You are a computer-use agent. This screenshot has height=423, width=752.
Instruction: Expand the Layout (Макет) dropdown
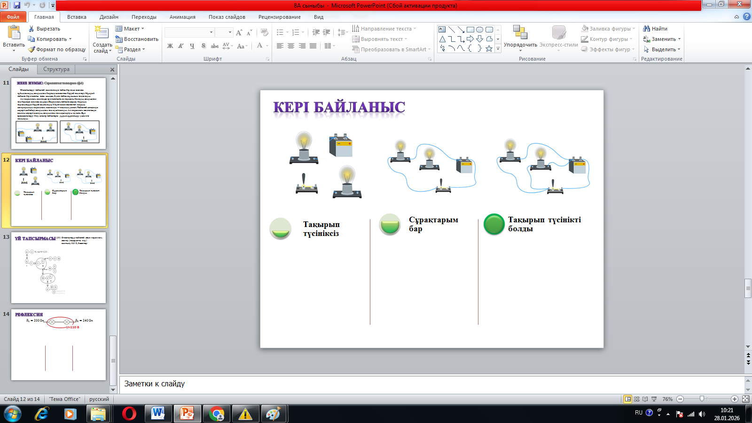[x=130, y=29]
